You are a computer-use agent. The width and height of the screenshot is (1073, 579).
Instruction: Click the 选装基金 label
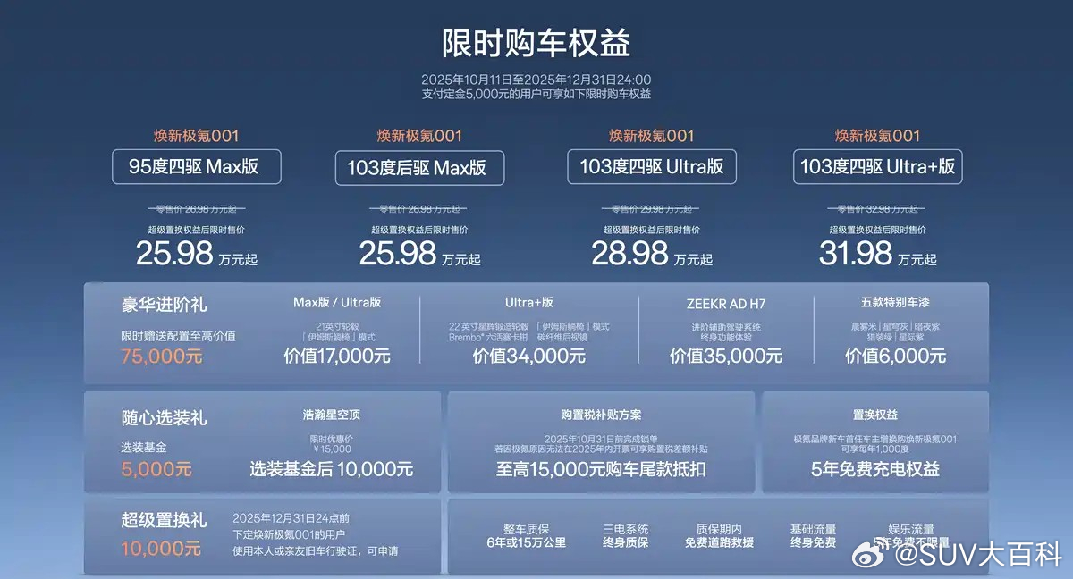click(144, 447)
